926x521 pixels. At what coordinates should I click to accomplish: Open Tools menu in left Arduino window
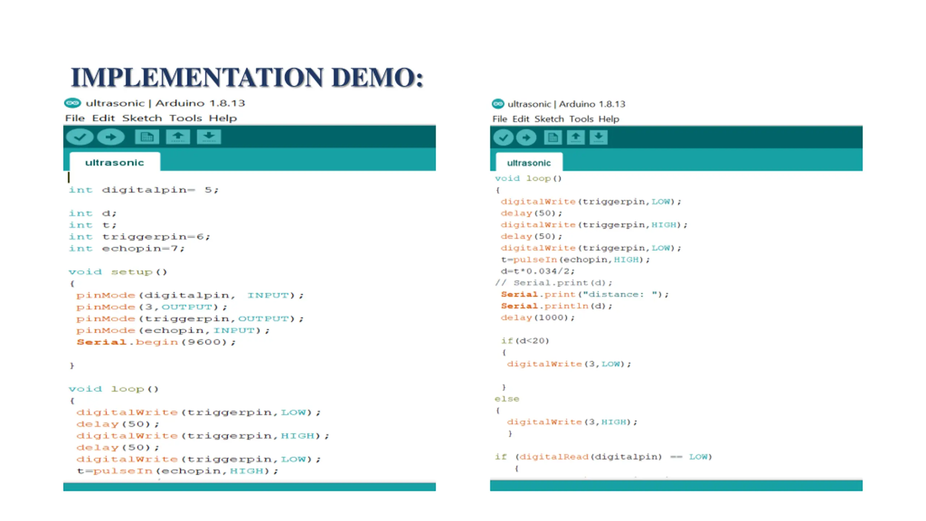tap(186, 118)
